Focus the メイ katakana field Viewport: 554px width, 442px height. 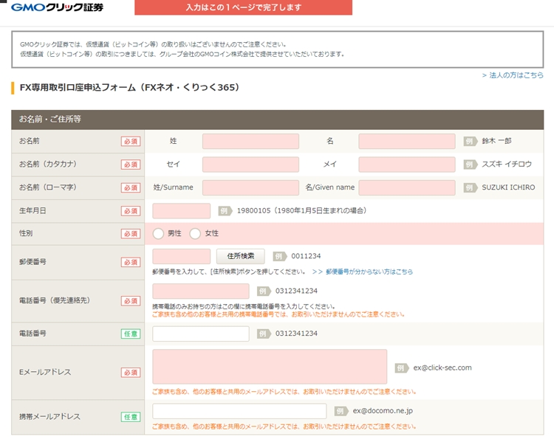[x=407, y=165]
